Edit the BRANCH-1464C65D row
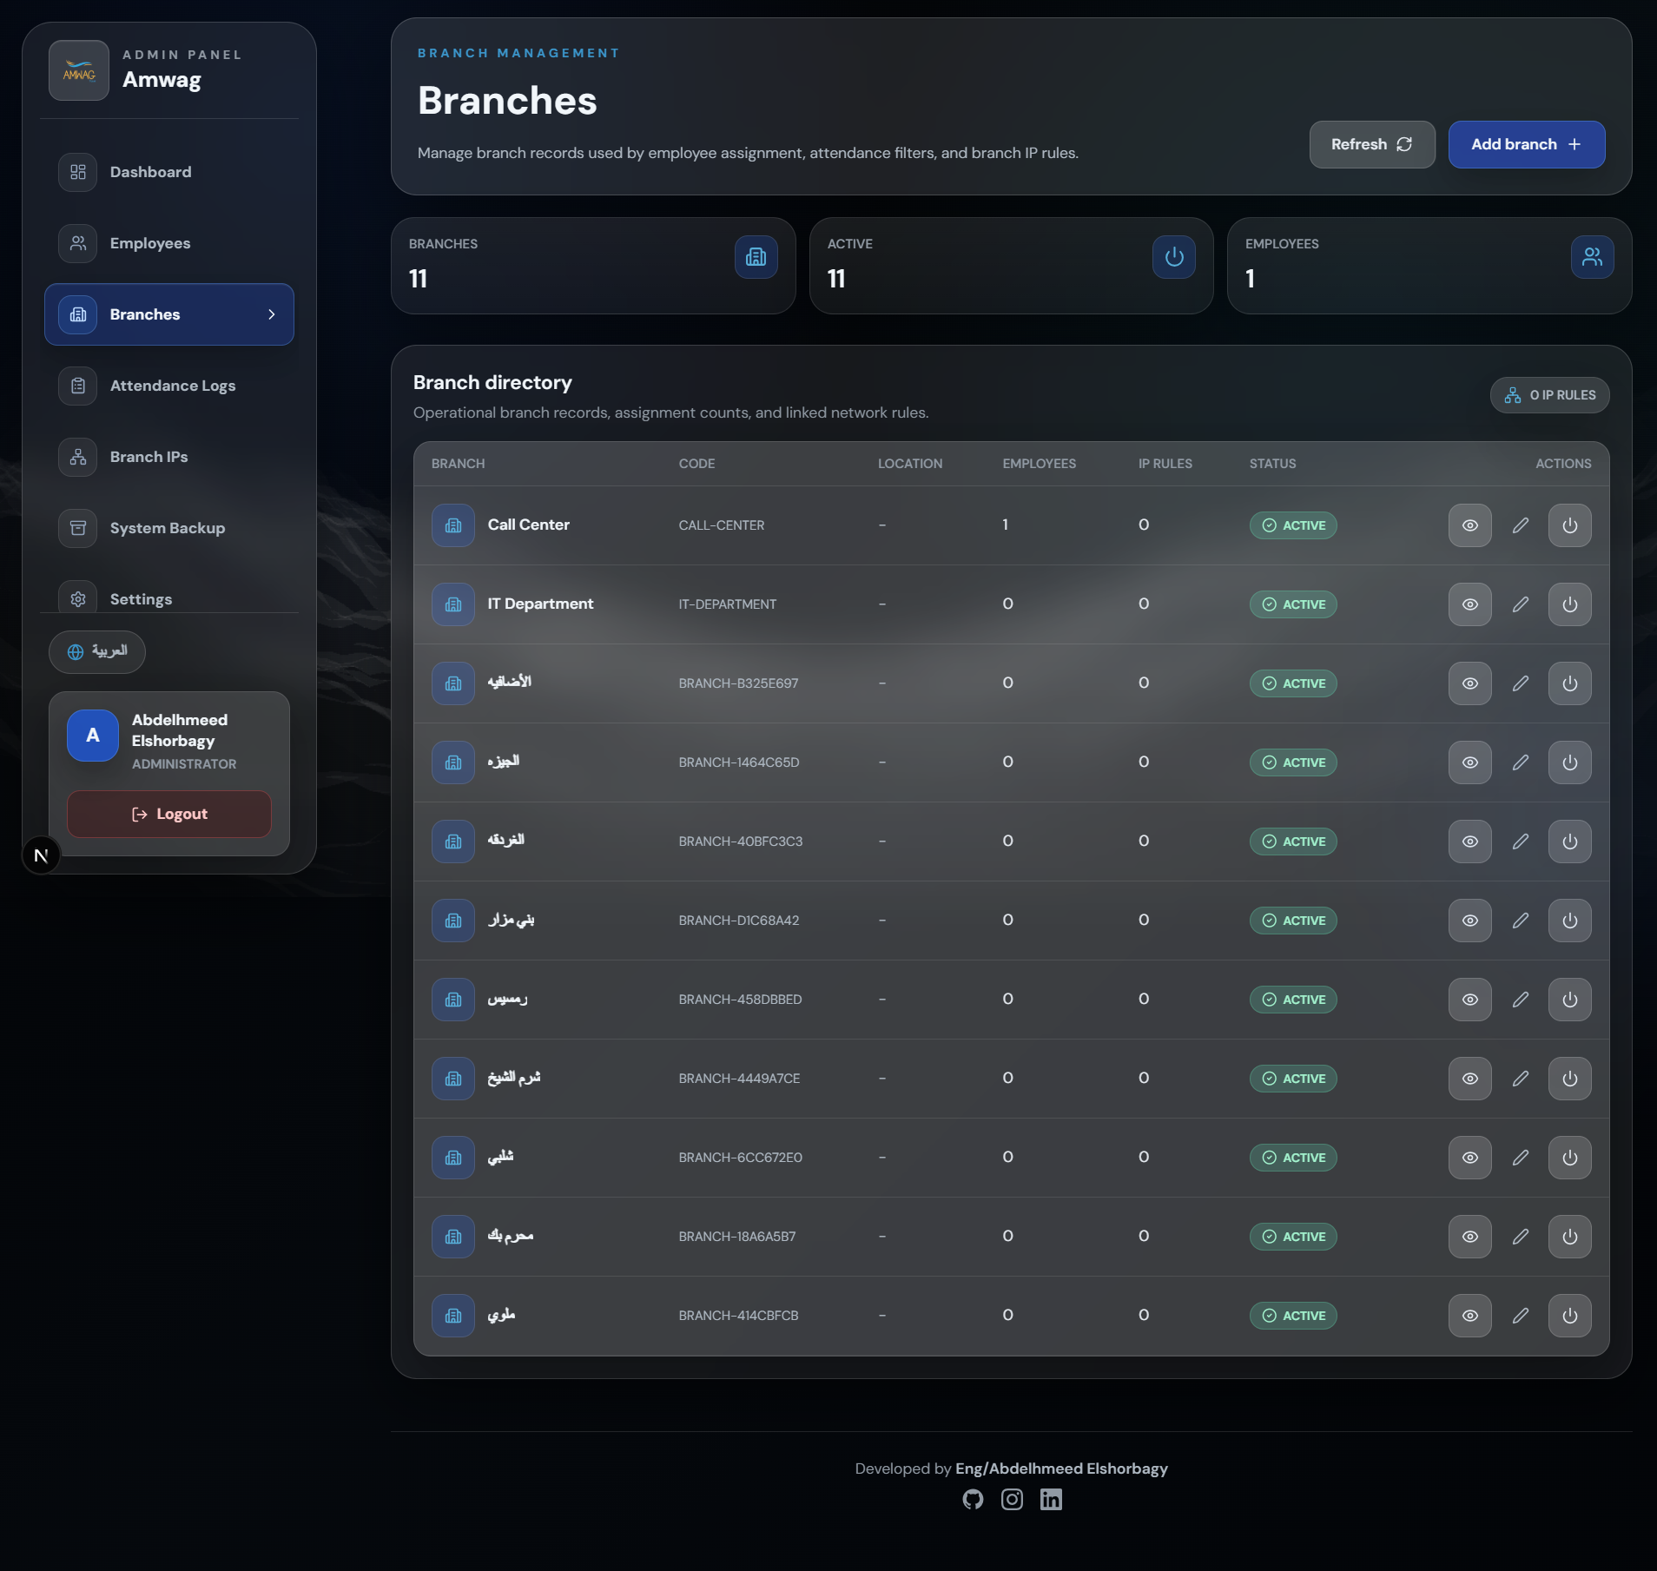This screenshot has width=1657, height=1571. 1521,762
